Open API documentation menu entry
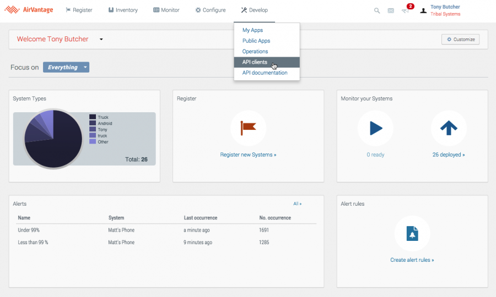The image size is (496, 297). 265,73
